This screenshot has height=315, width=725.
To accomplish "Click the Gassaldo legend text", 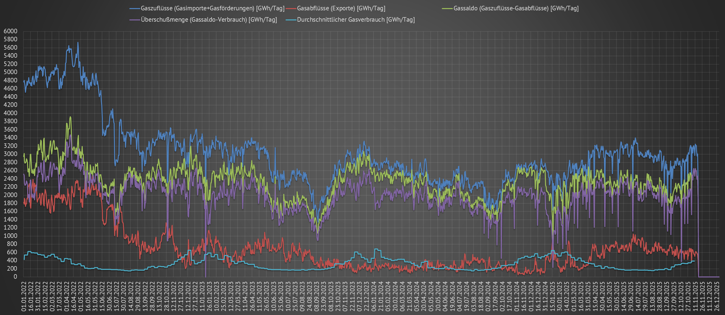I will 516,8.
